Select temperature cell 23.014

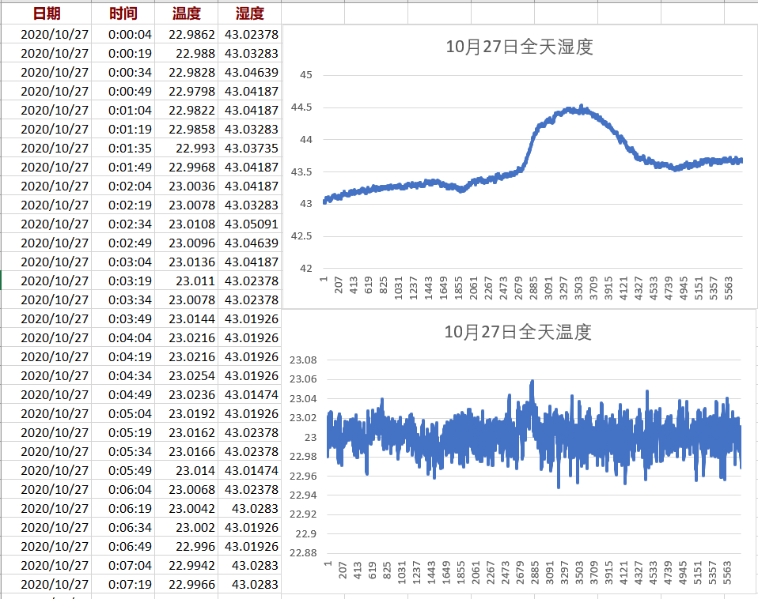click(x=187, y=471)
